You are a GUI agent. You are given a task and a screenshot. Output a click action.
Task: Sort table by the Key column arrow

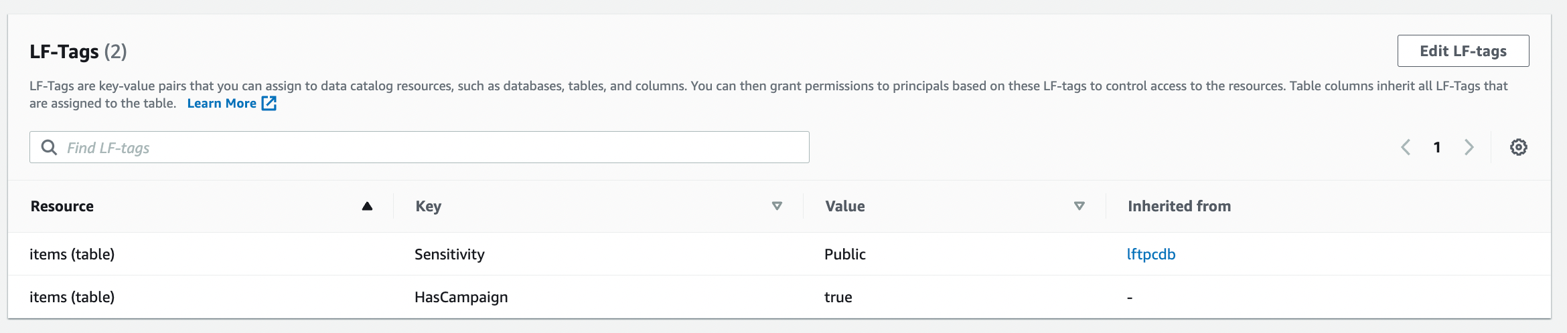click(x=777, y=206)
